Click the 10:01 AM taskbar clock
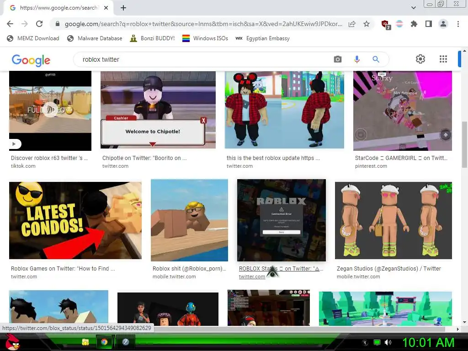Viewport: 468px width, 351px height. coord(428,343)
